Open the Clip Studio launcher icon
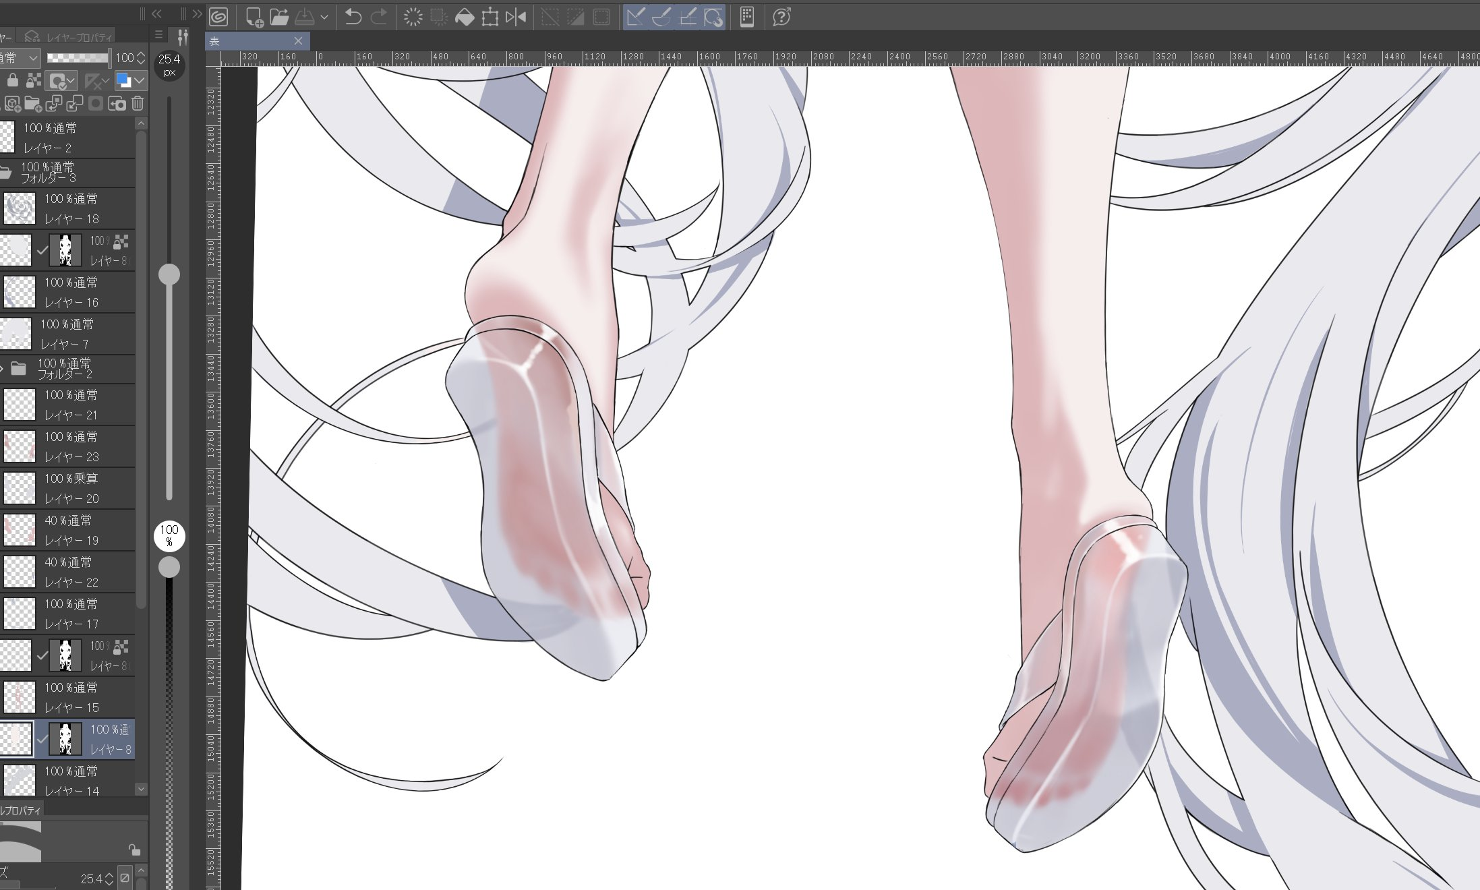This screenshot has width=1480, height=890. pyautogui.click(x=218, y=17)
